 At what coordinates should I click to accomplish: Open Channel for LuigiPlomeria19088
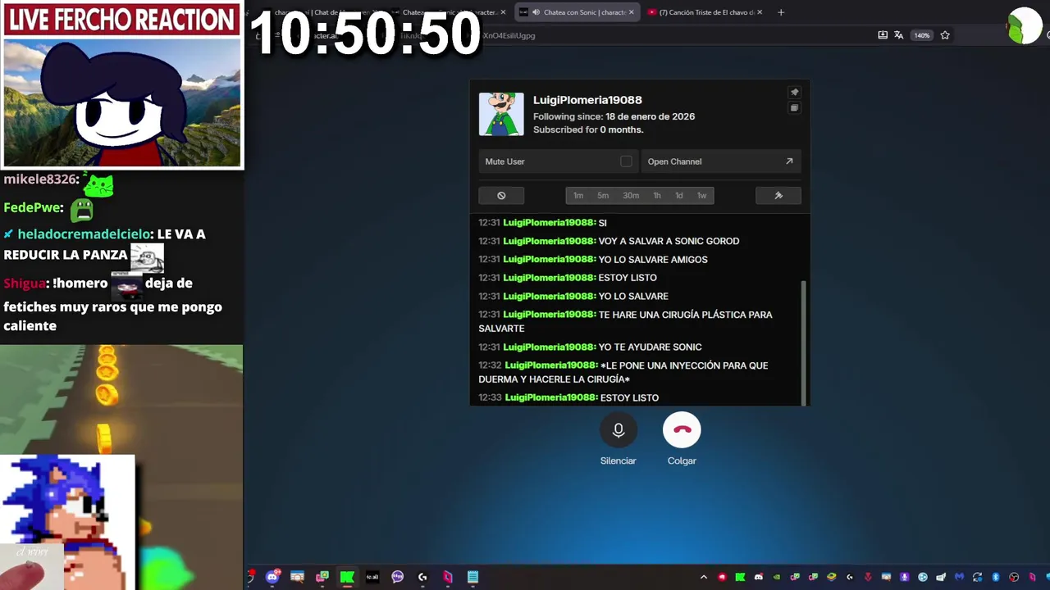720,161
